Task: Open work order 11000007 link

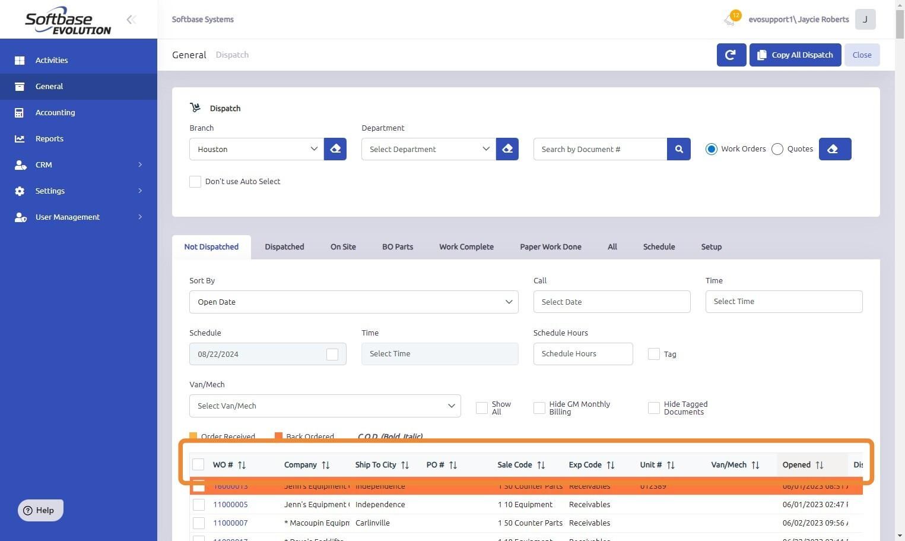Action: tap(230, 523)
